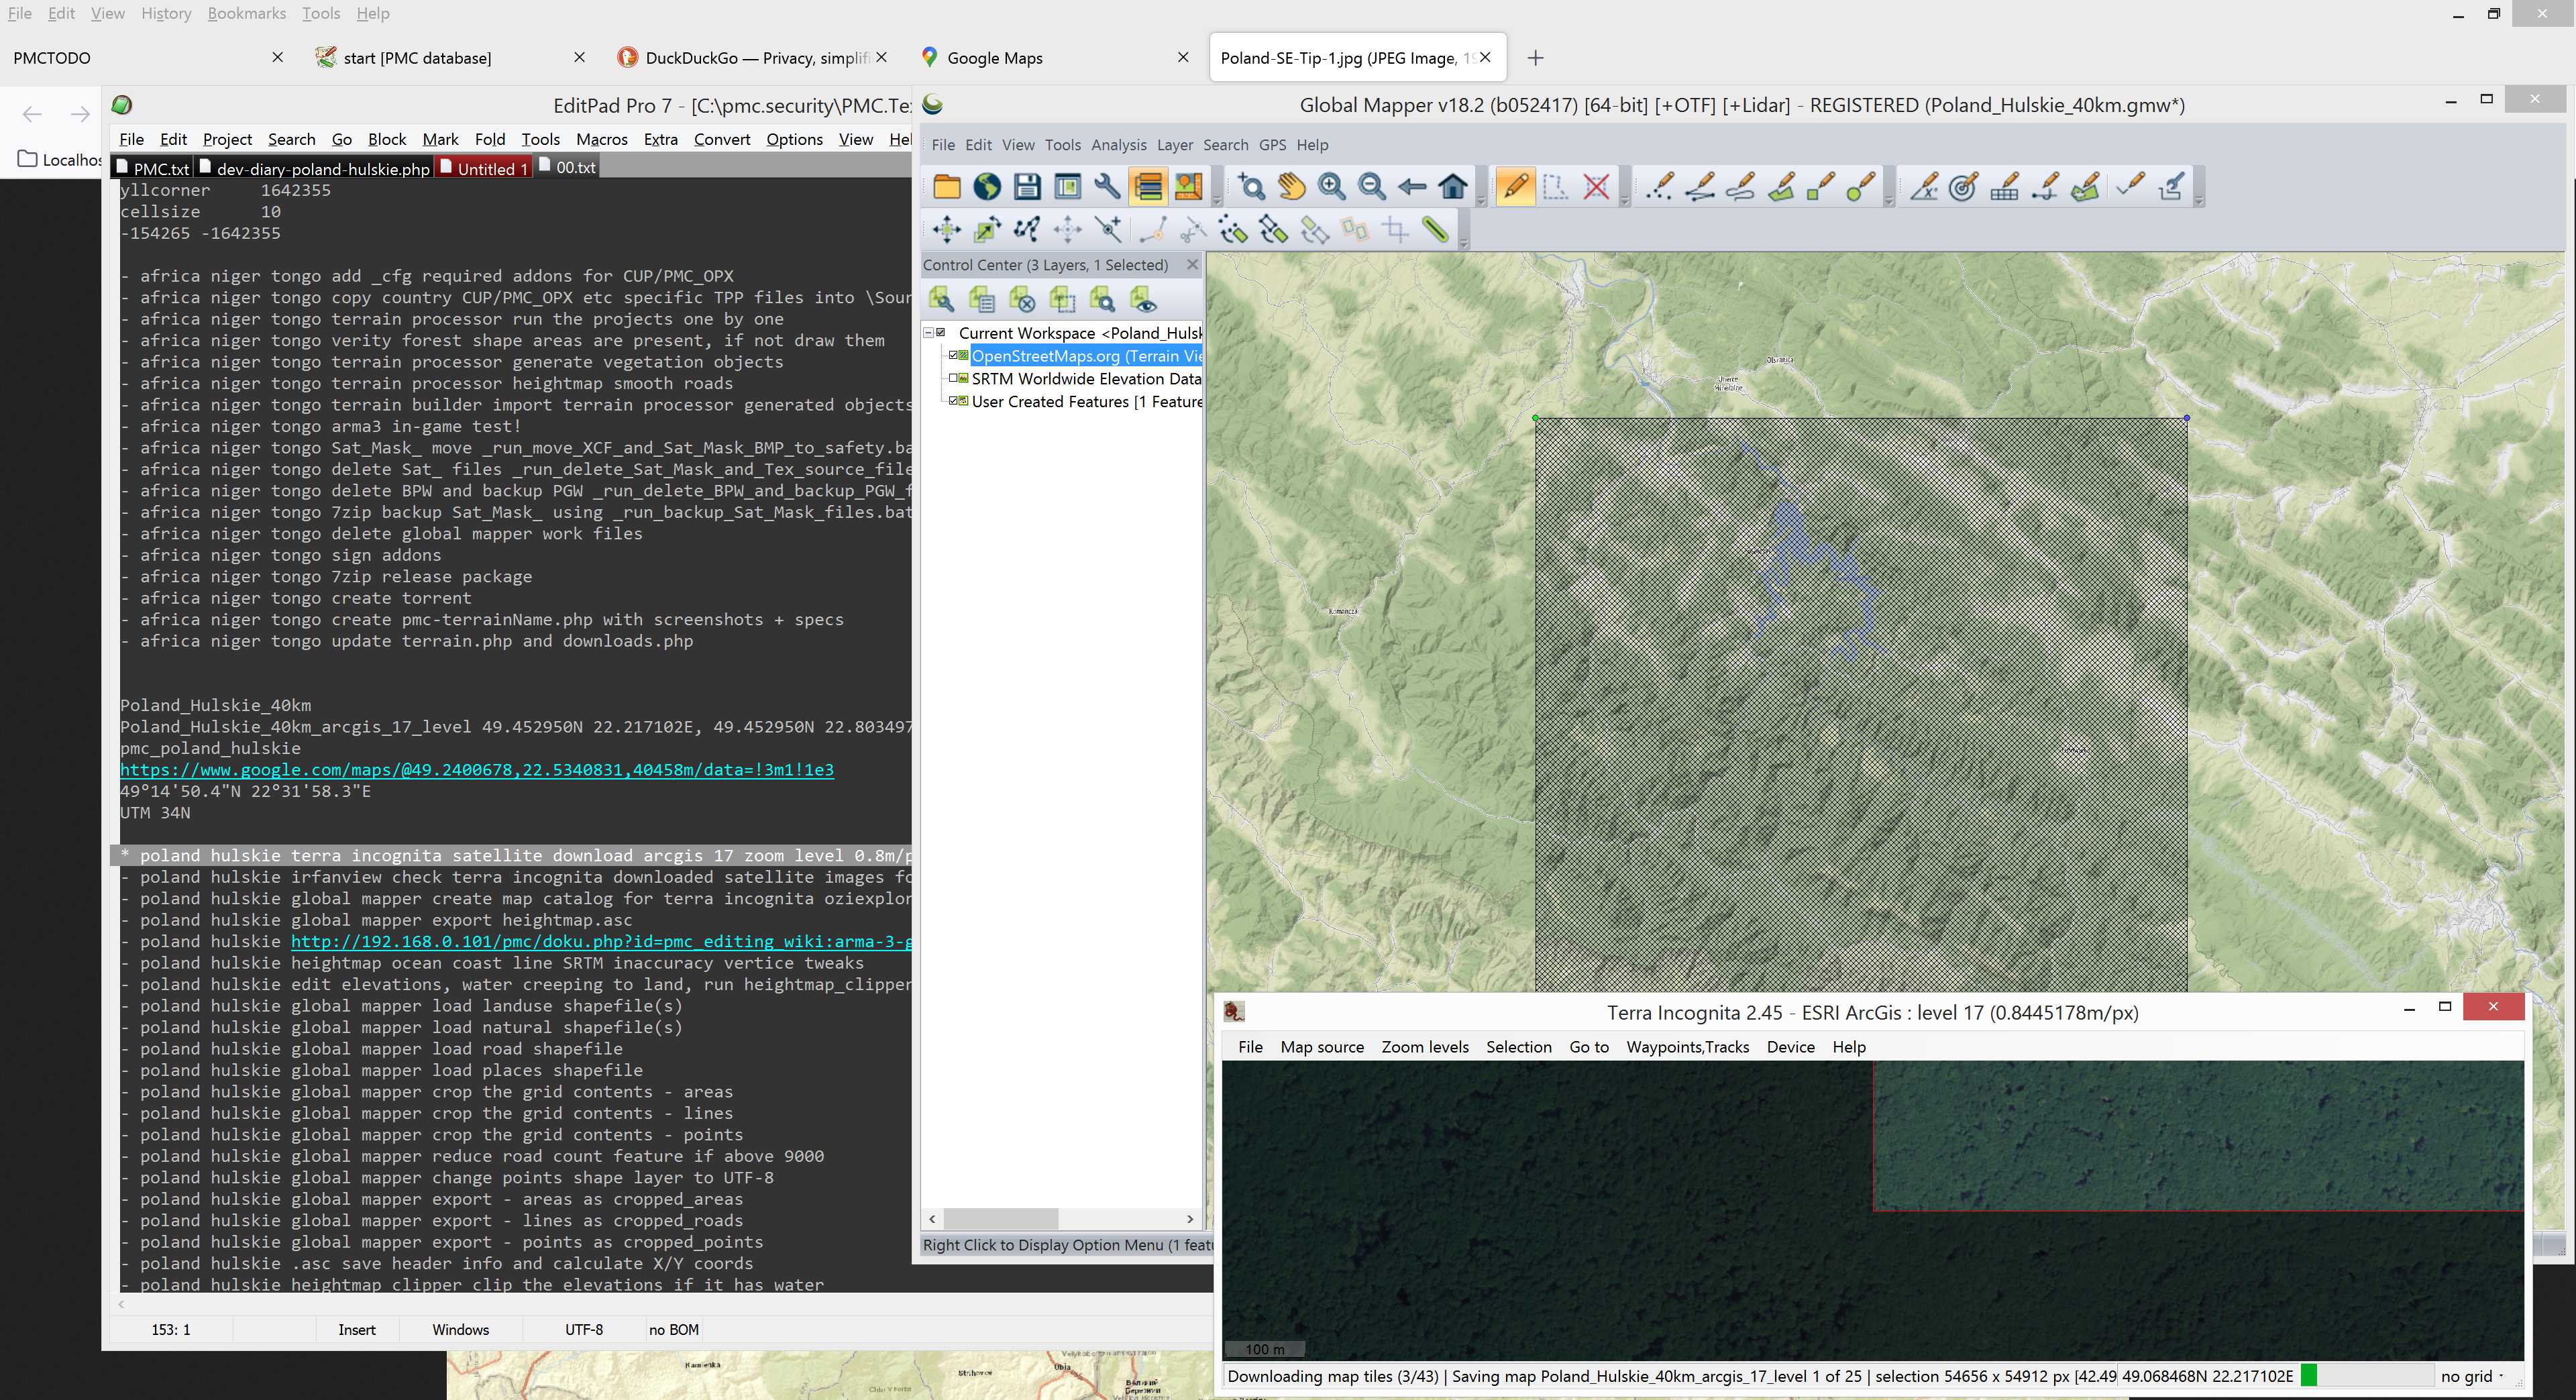Select the Create Point Features tool
Image resolution: width=2576 pixels, height=1400 pixels.
pos(1660,187)
